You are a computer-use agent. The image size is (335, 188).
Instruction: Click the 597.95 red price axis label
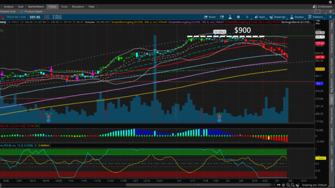pyautogui.click(x=320, y=57)
